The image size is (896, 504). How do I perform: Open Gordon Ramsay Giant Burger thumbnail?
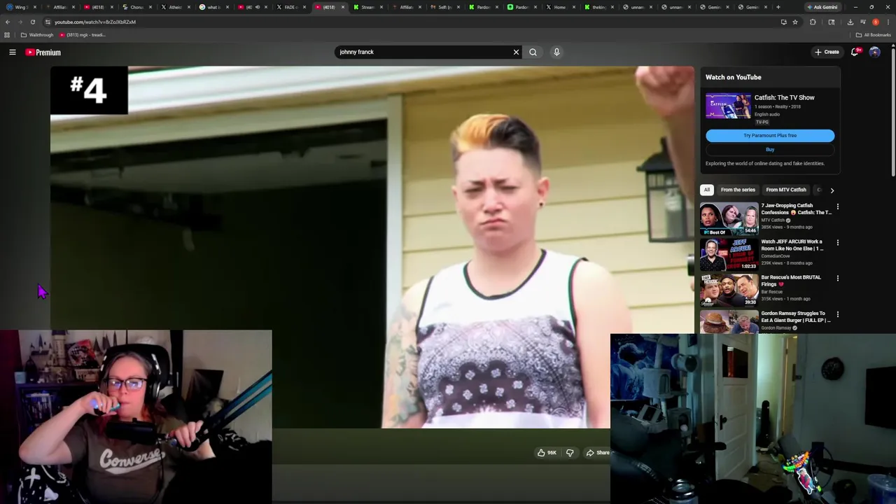click(x=729, y=322)
